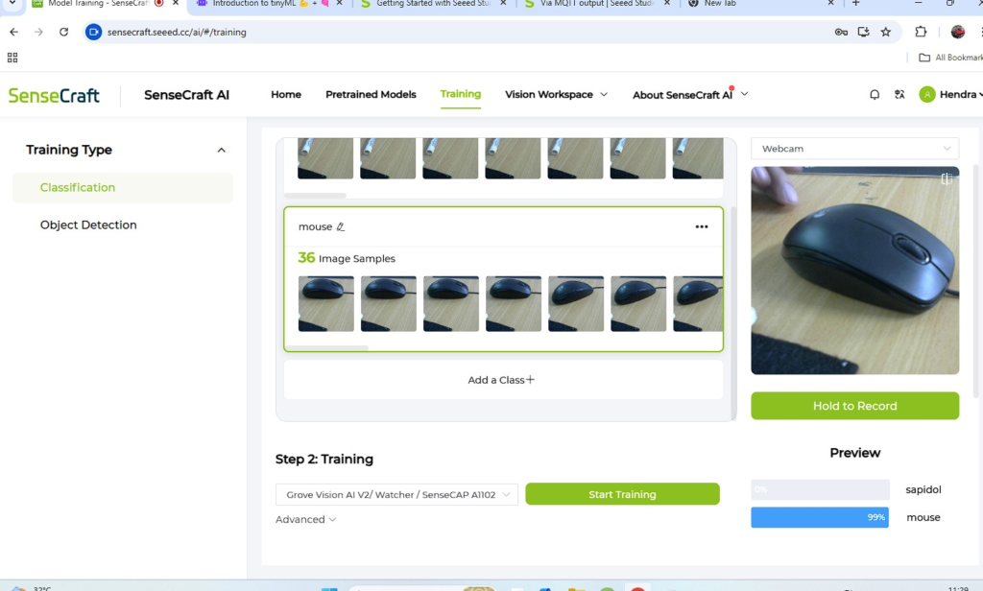
Task: Switch to the Getting Started with Seeed tab
Action: click(x=434, y=5)
